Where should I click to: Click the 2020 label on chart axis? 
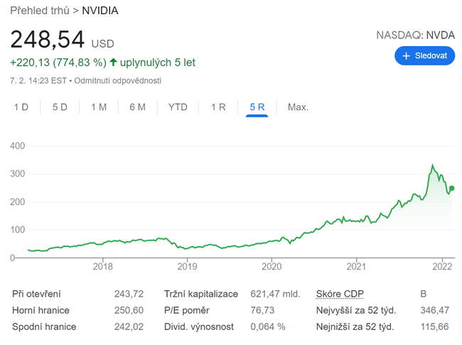[x=272, y=267]
